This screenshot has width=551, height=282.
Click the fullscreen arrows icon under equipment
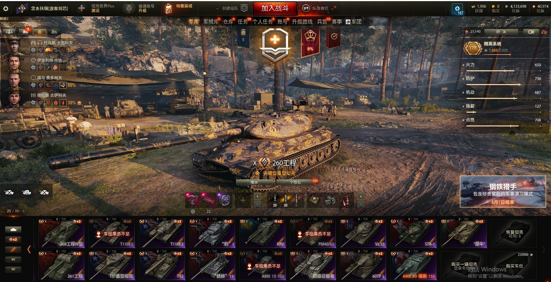209,211
